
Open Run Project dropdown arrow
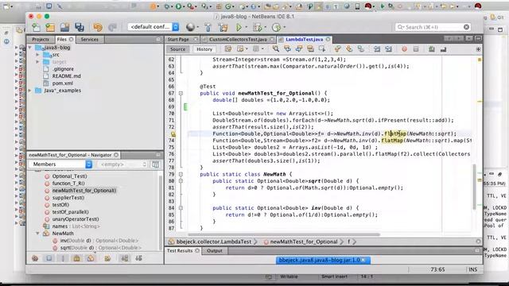coord(246,28)
